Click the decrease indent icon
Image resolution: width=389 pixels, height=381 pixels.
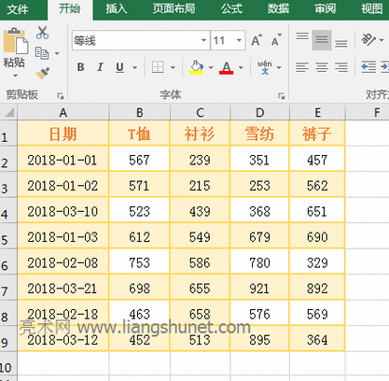coord(368,67)
